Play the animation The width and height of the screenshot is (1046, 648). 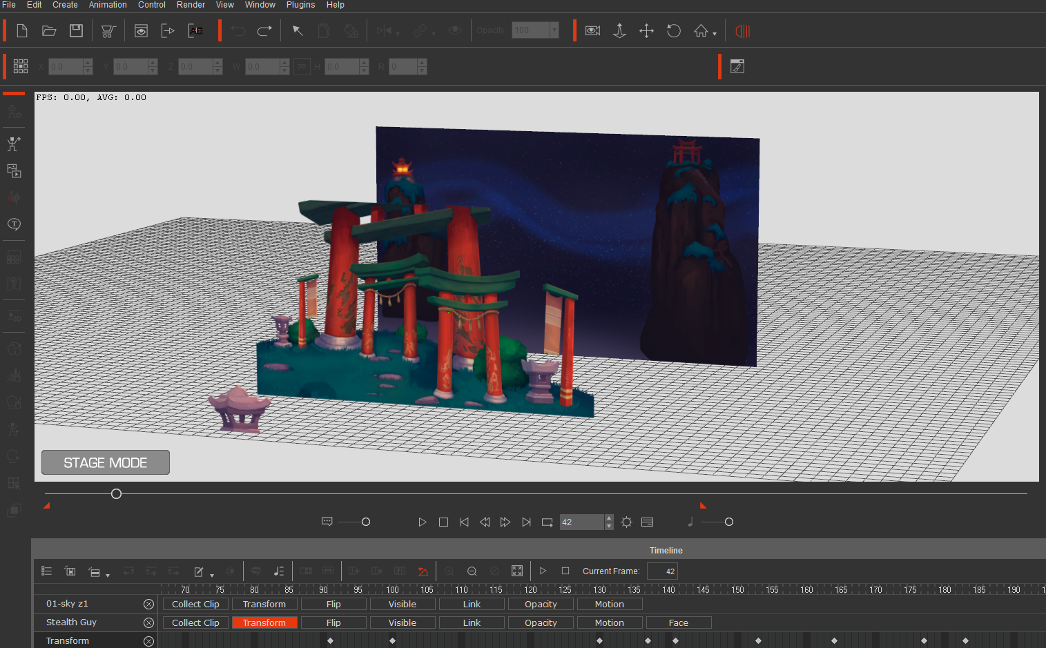[x=423, y=522]
